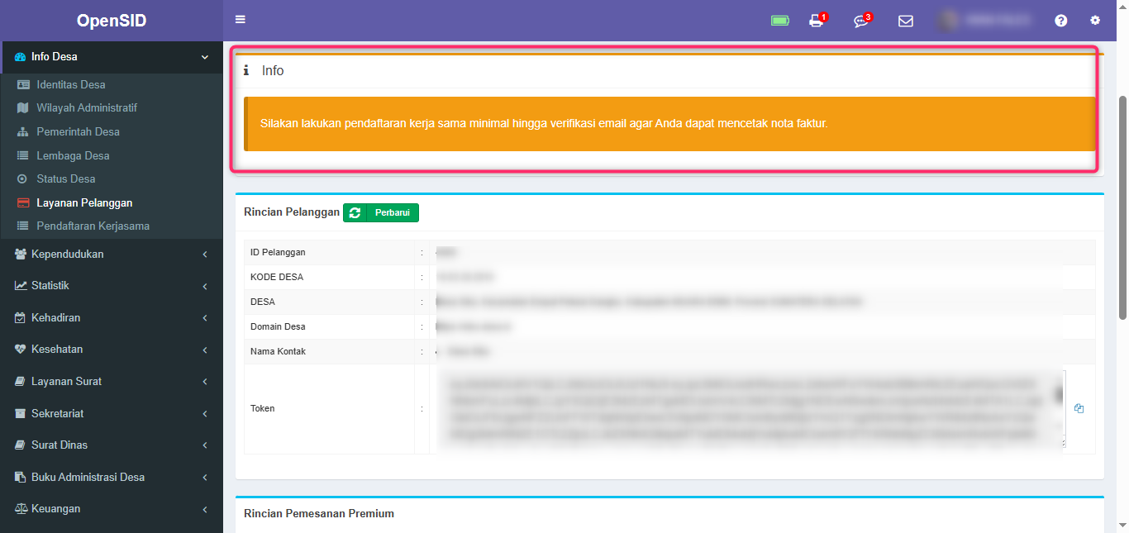Open Identitas Desa menu item
Viewport: 1129px width, 533px height.
coord(71,84)
